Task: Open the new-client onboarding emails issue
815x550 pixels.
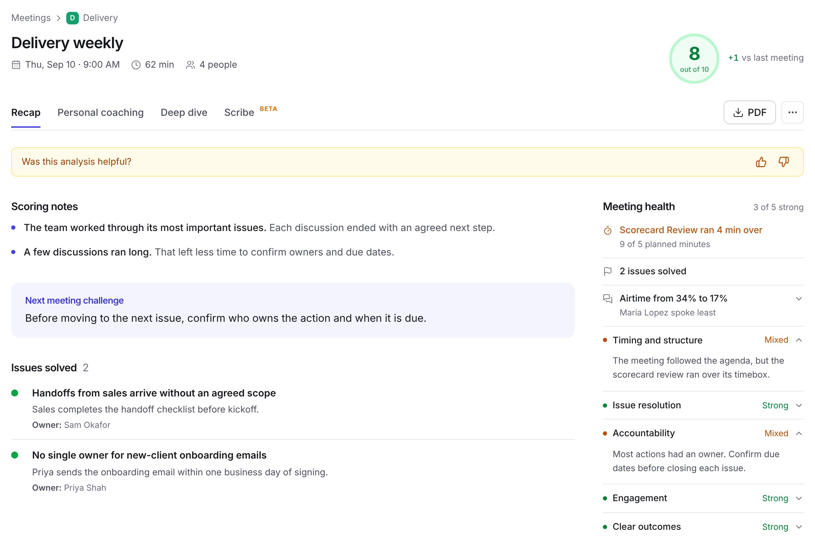Action: pyautogui.click(x=149, y=455)
